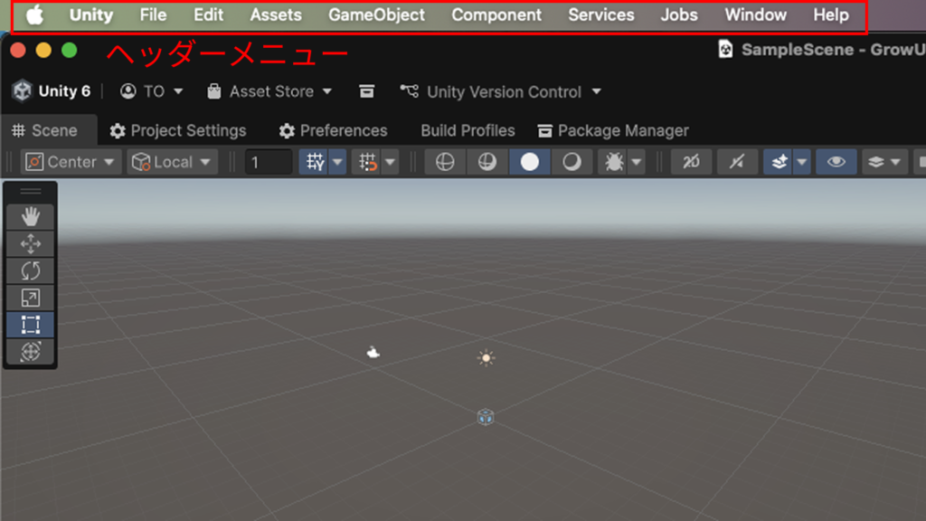
Task: Toggle scene lighting button
Action: 736,162
